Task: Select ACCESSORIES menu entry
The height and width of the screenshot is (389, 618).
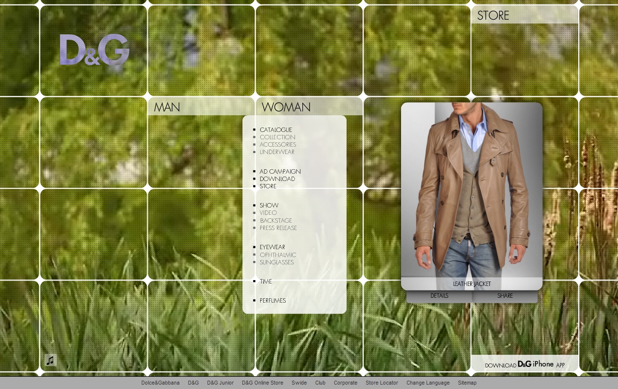Action: point(278,145)
